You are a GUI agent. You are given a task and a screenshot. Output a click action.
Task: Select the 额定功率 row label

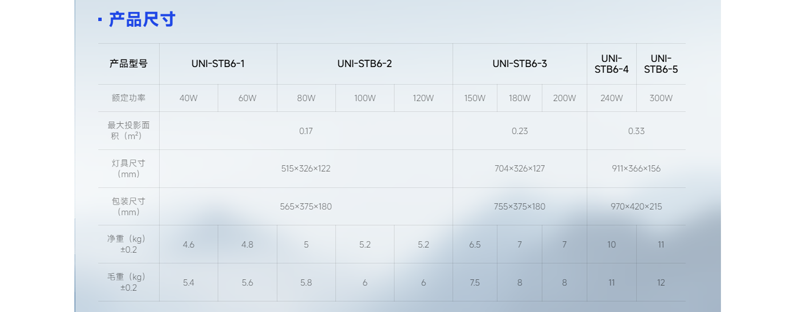coord(129,98)
